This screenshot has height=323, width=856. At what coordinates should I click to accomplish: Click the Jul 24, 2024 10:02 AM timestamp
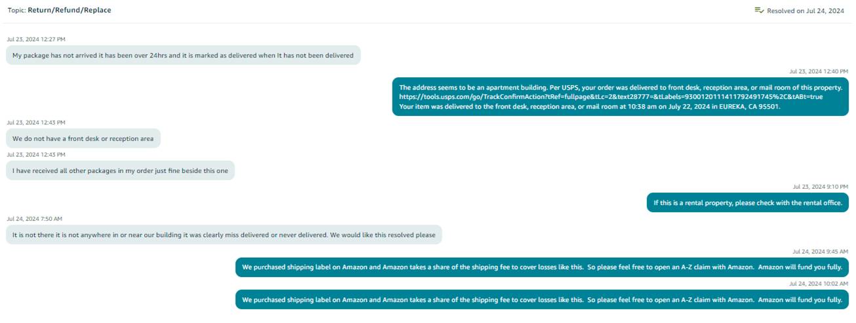(819, 283)
